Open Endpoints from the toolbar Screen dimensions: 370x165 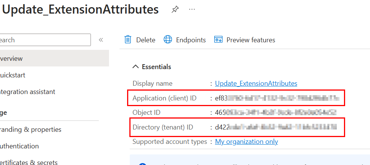point(185,40)
